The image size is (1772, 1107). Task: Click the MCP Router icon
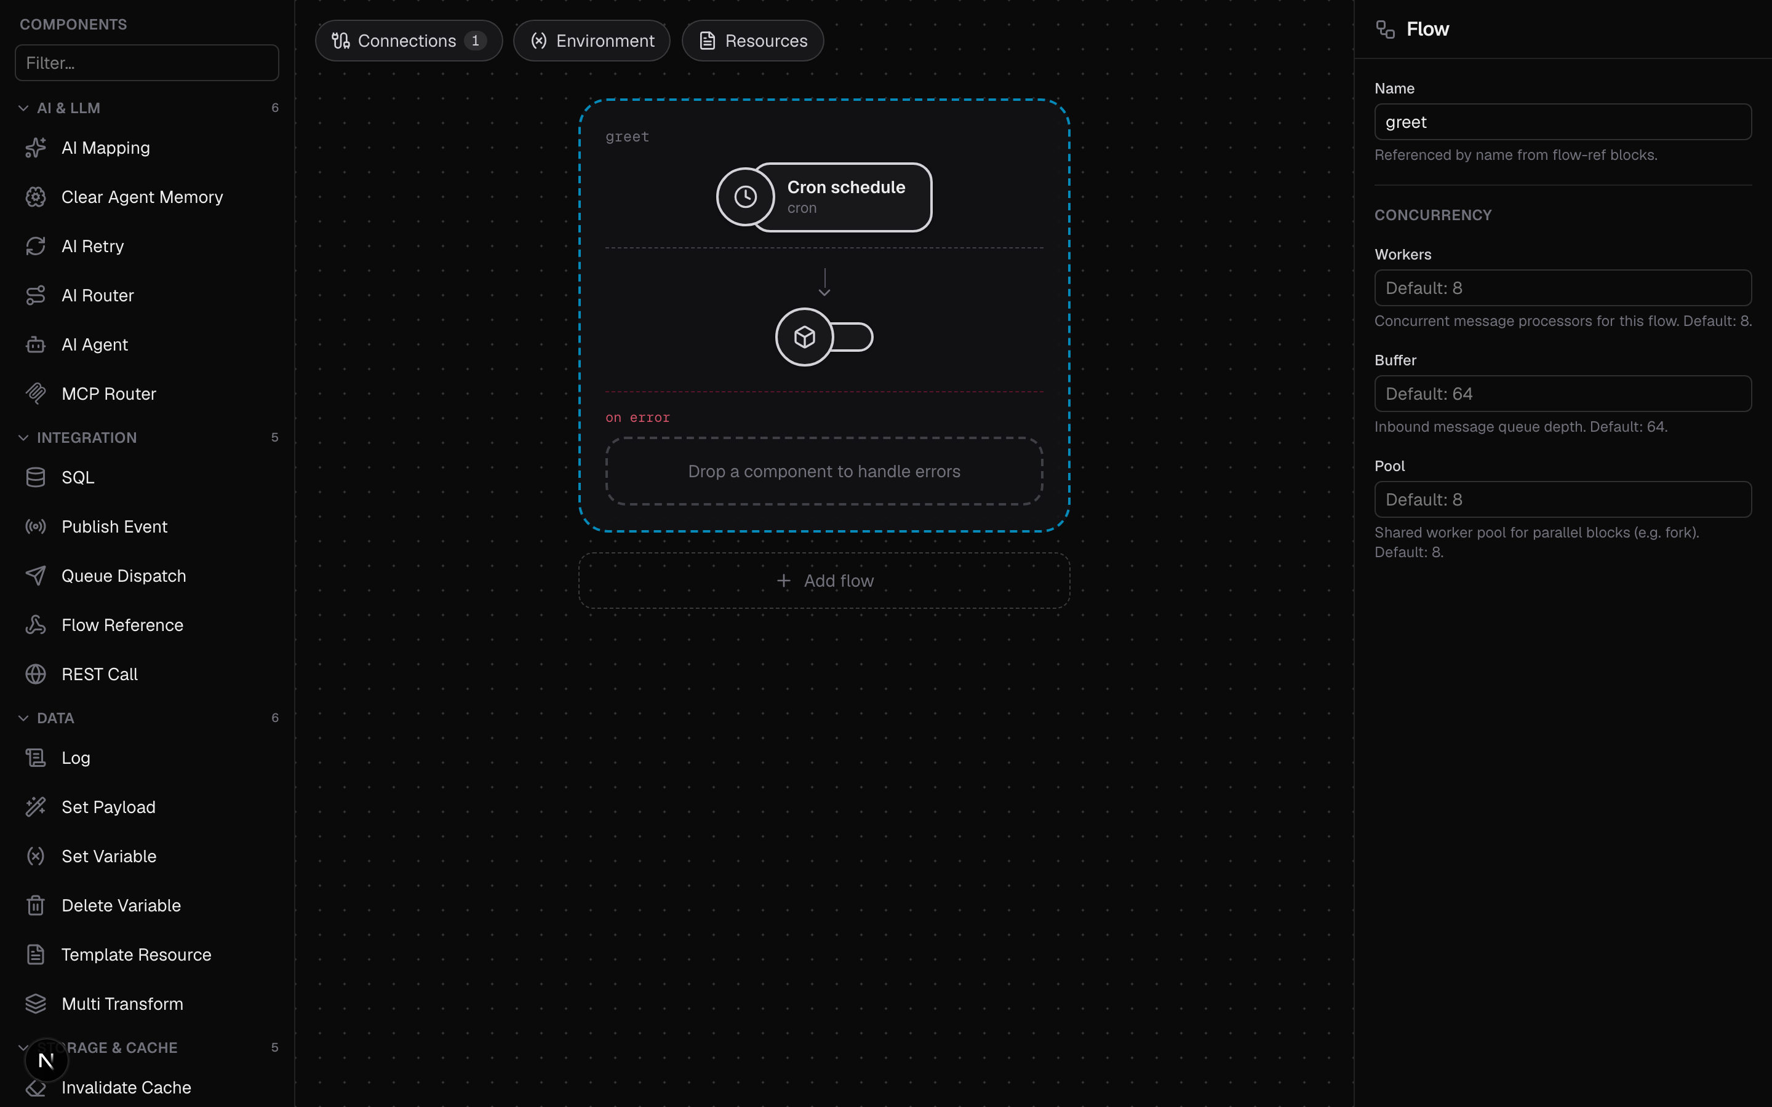pos(35,394)
